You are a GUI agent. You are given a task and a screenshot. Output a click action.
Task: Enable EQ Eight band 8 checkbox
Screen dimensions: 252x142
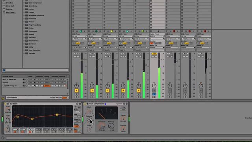(69, 132)
